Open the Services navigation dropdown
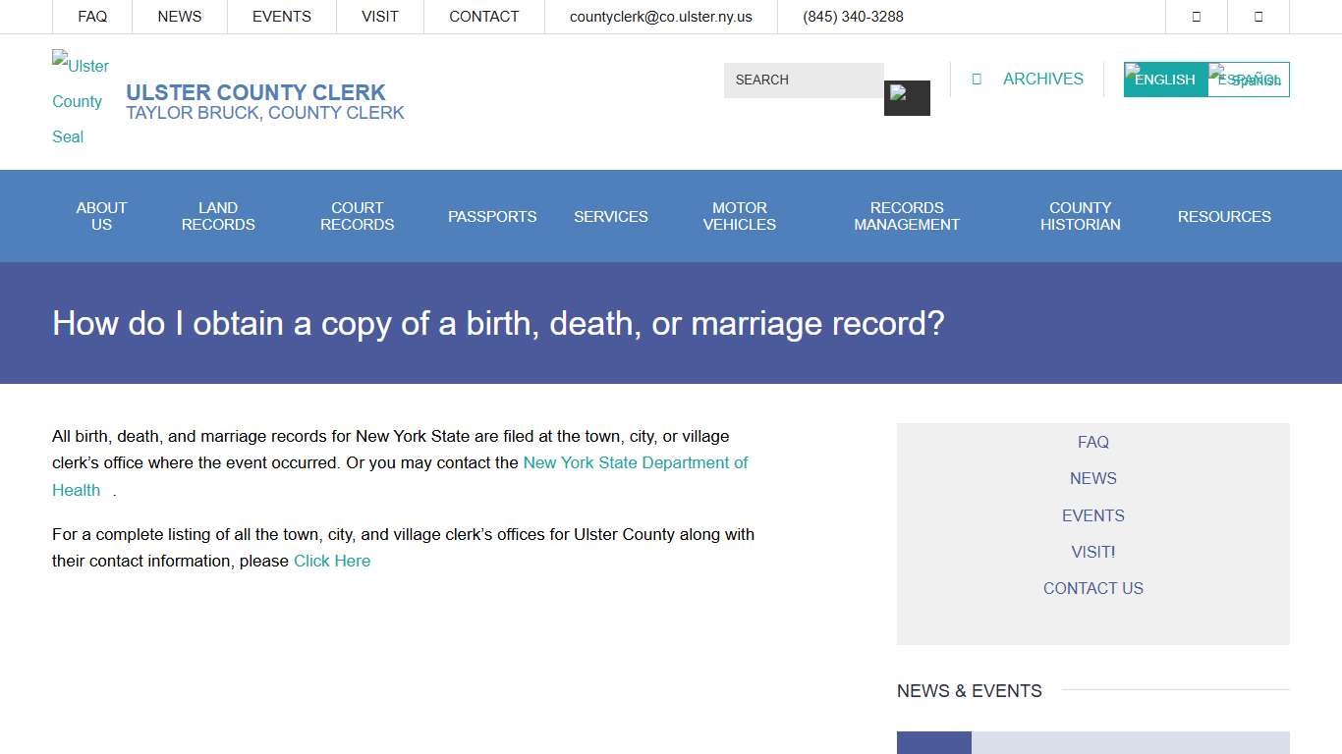 [x=610, y=216]
